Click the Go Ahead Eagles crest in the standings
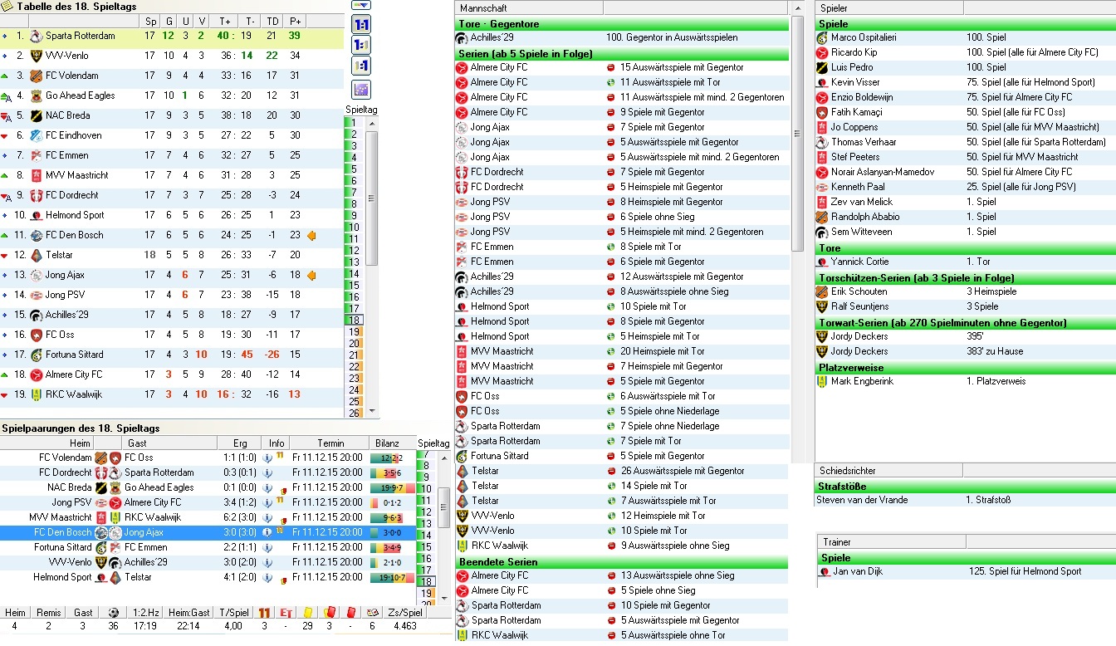 point(36,96)
